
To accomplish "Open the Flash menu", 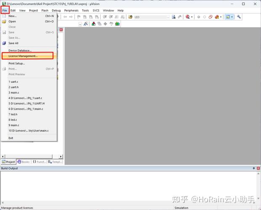I will [x=45, y=10].
